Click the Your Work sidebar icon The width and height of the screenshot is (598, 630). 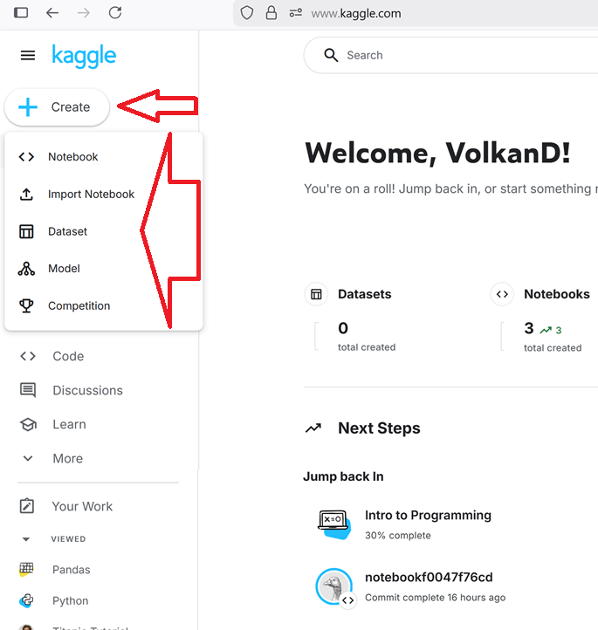28,506
